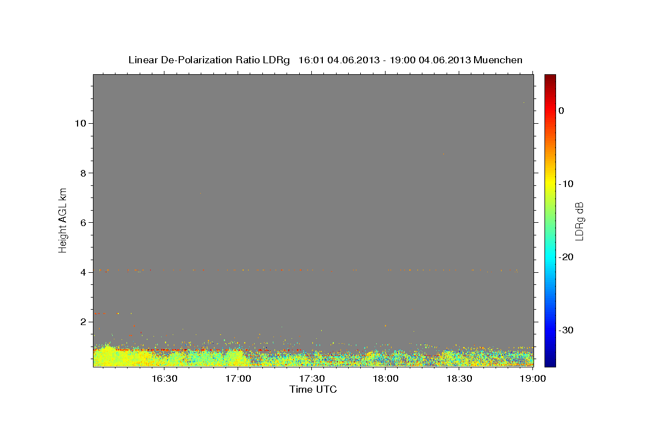Click the colorbar label -30
Screen dimensions: 660x440
click(566, 330)
